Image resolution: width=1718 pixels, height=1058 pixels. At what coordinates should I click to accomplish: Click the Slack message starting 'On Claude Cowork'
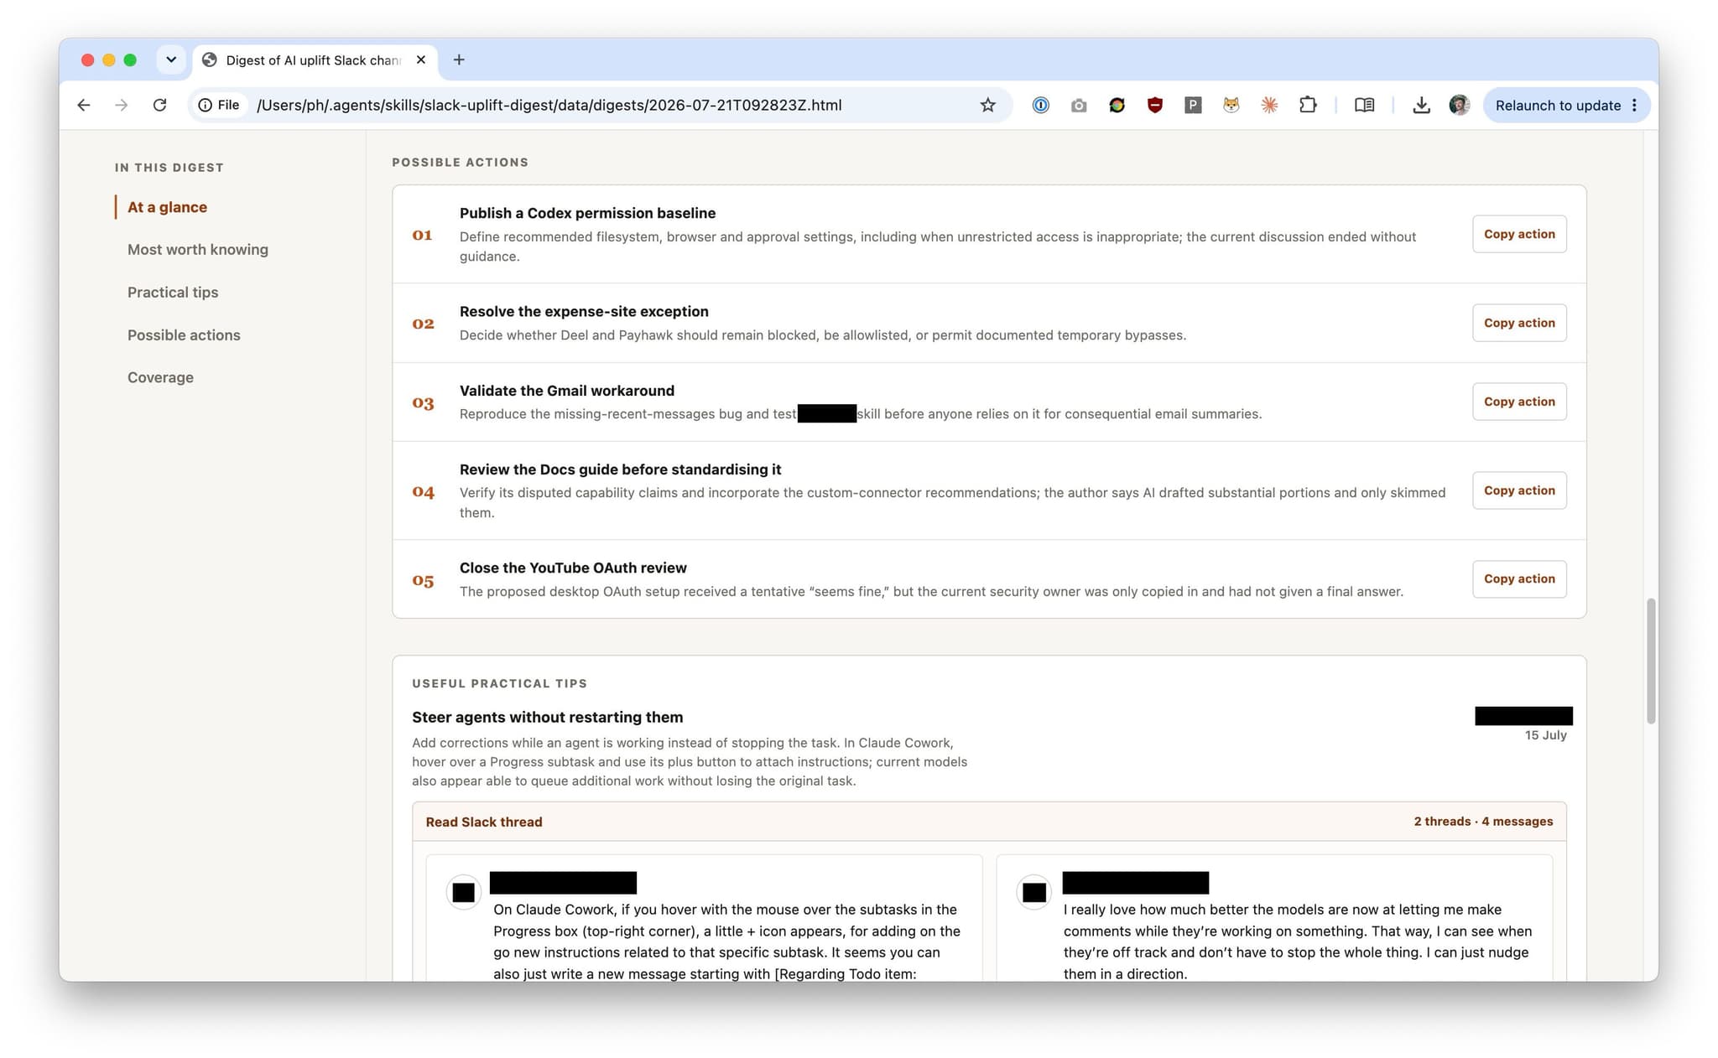[x=726, y=941]
